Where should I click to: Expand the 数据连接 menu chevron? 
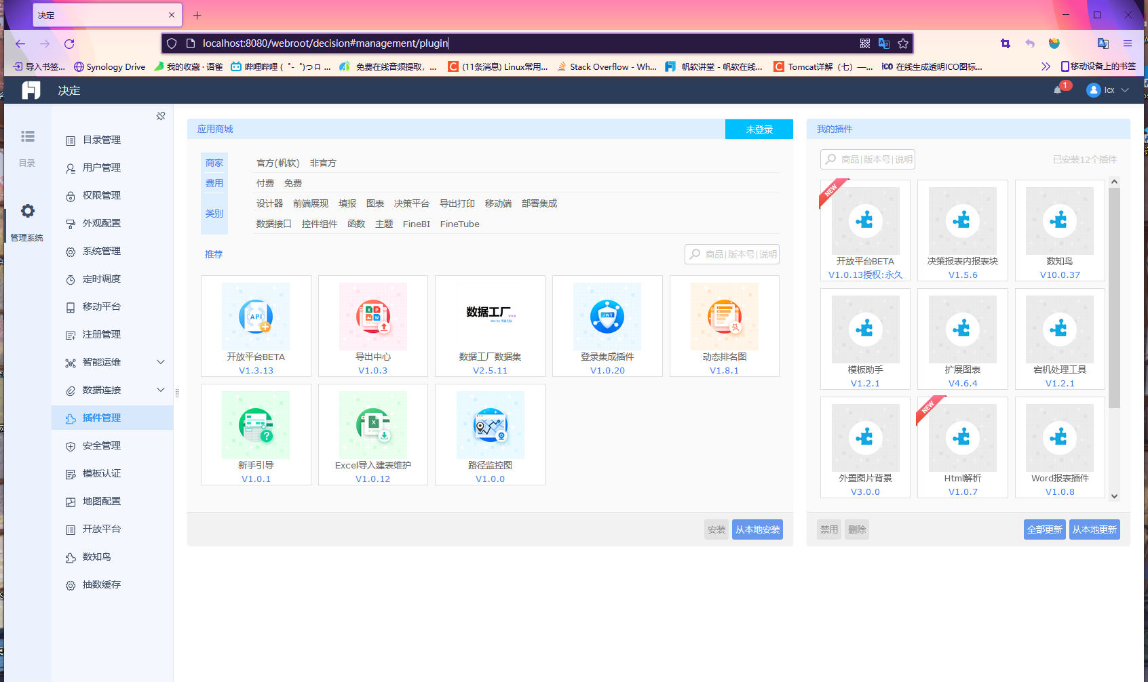click(x=161, y=390)
